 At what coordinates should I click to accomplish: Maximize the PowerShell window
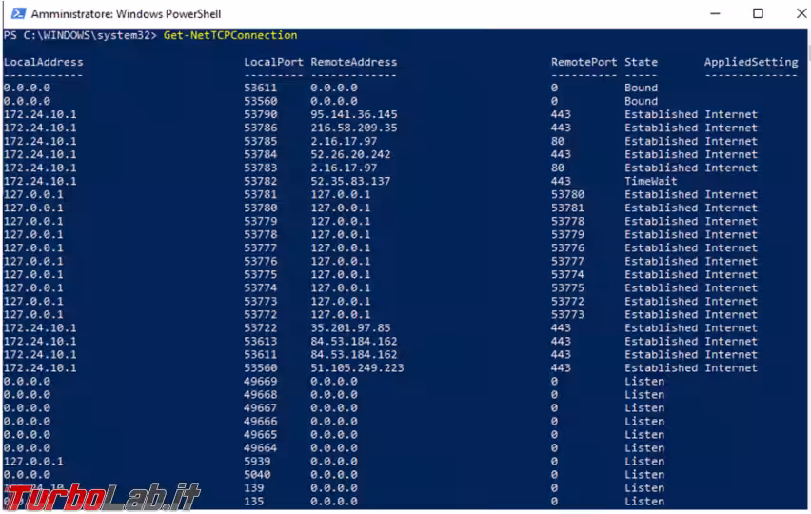pos(758,13)
